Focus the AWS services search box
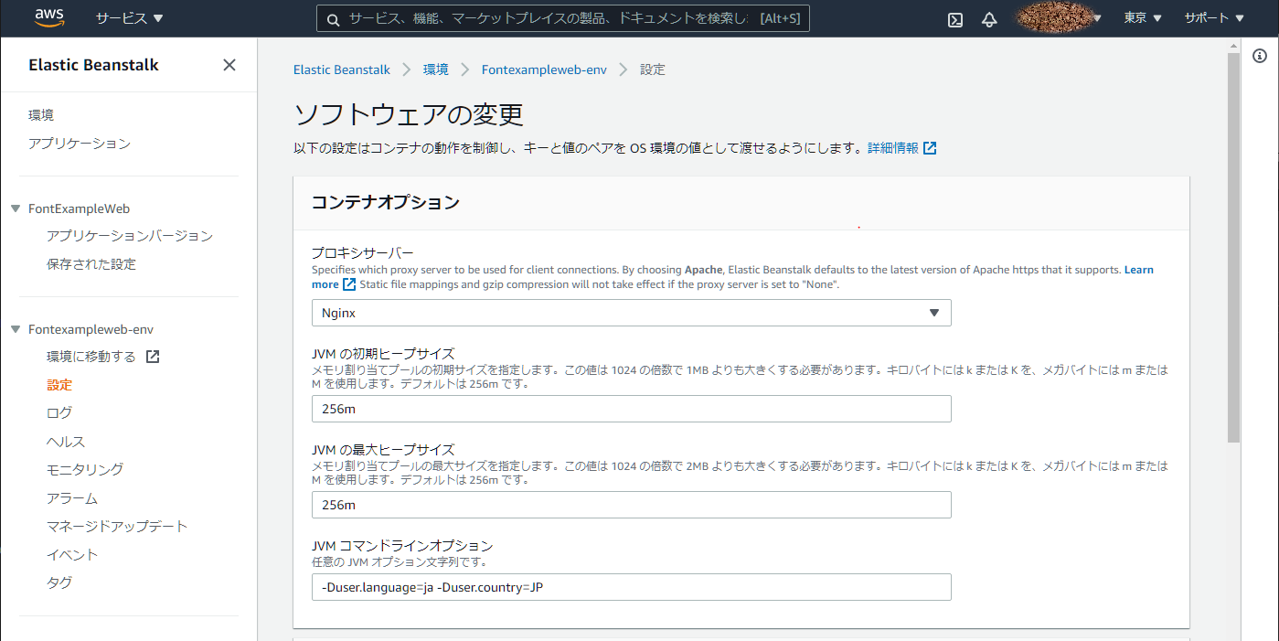This screenshot has width=1279, height=641. point(562,19)
